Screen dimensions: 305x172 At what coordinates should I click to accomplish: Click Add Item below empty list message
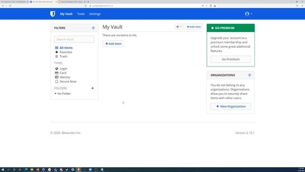pos(113,43)
